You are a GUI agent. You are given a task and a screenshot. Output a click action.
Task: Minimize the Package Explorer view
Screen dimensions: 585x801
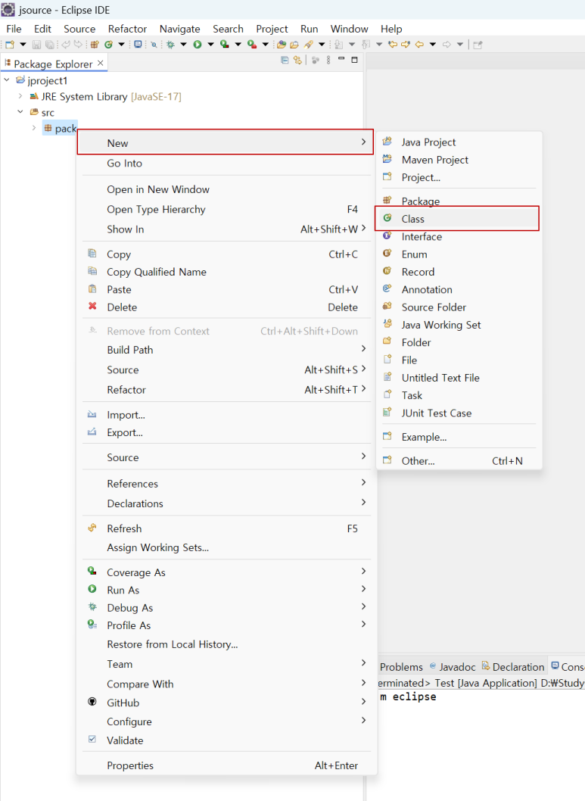tap(341, 59)
